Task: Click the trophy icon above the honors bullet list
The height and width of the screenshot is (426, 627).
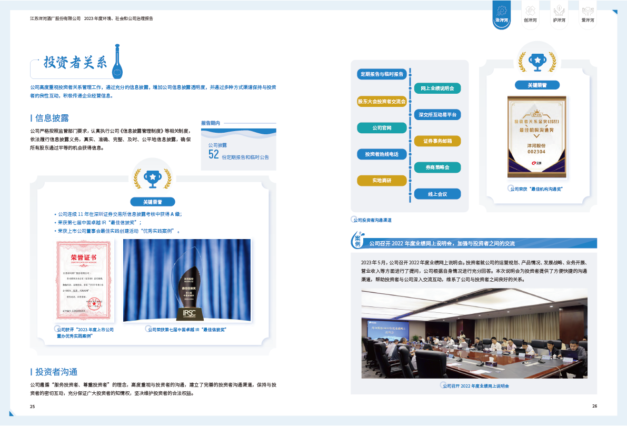Action: point(152,178)
